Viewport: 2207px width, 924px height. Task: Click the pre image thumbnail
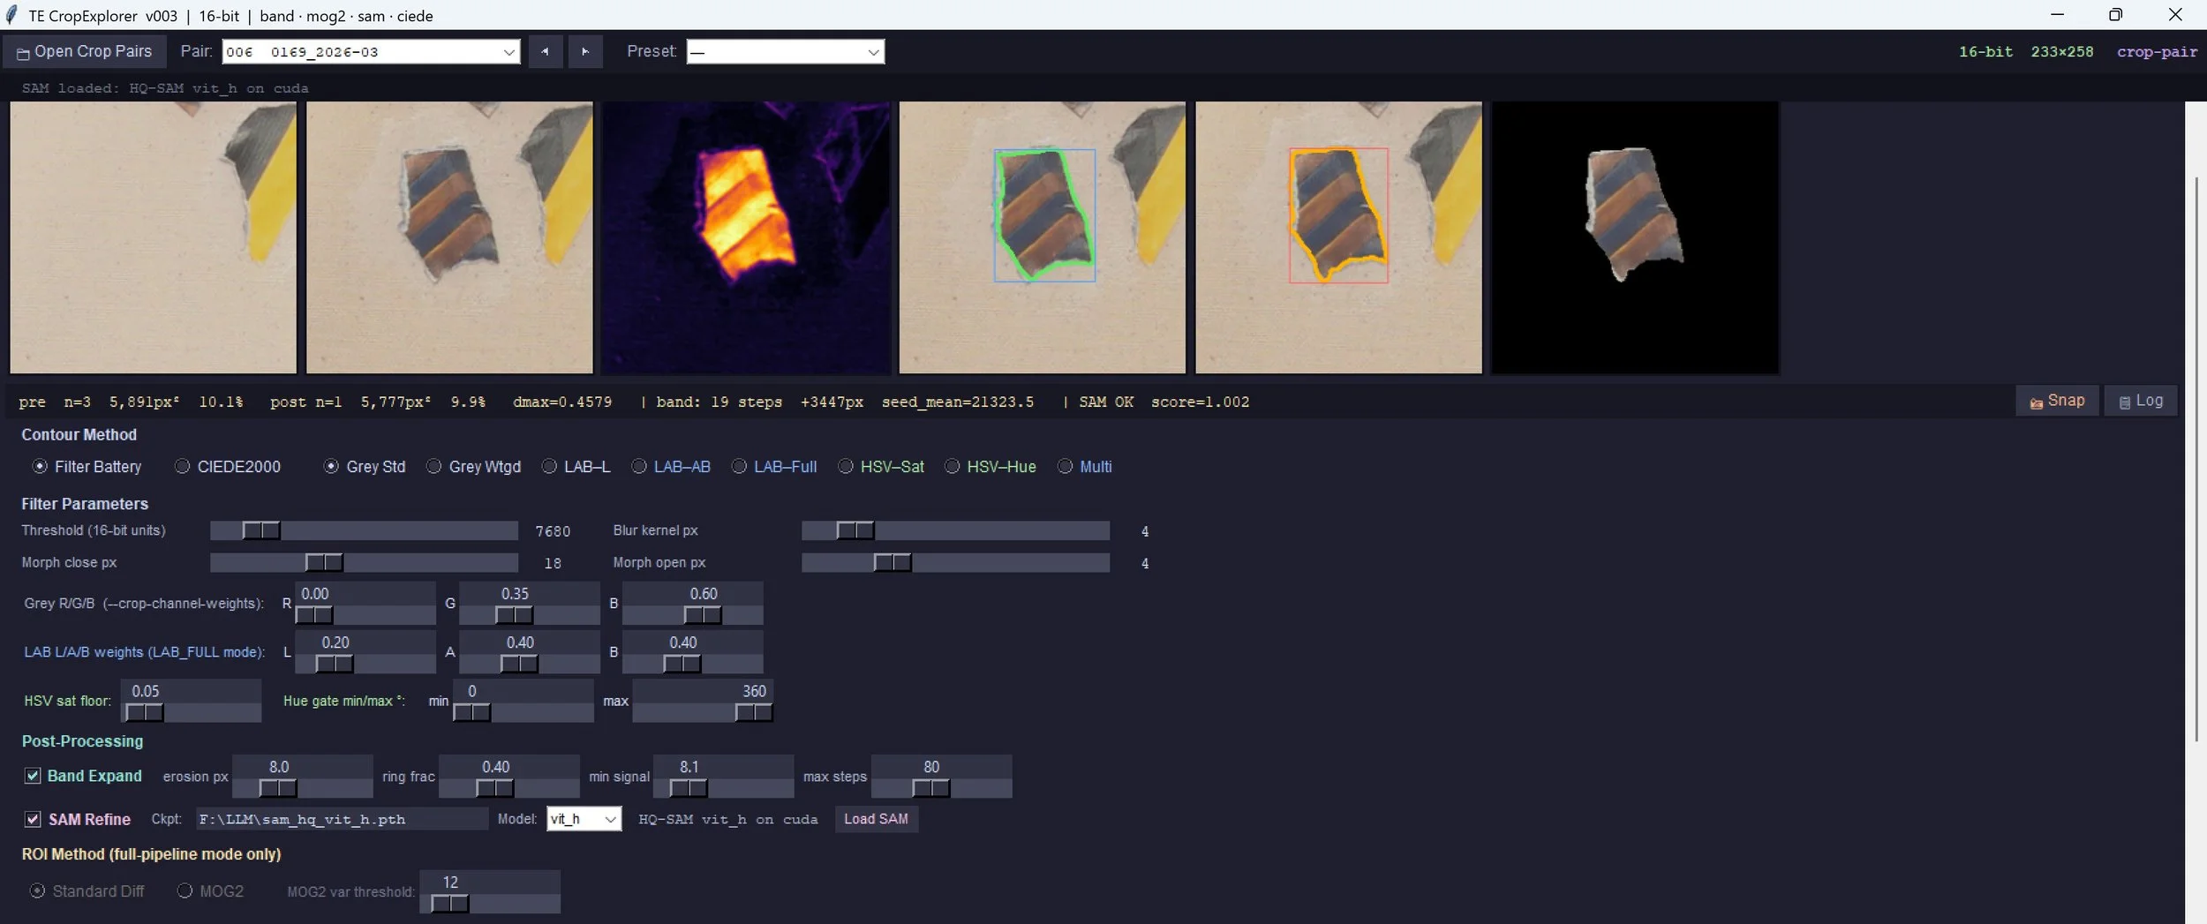(x=154, y=237)
